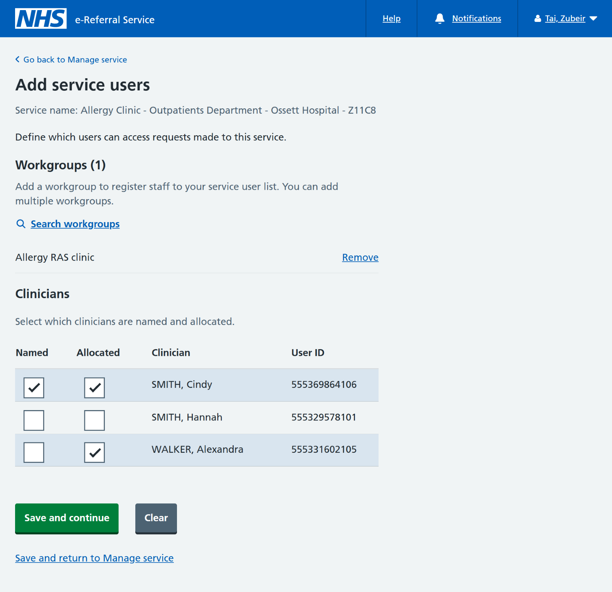
Task: Click the Clear button
Action: pos(156,518)
